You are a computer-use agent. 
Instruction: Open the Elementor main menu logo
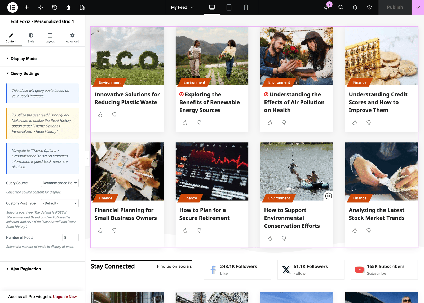[x=12, y=7]
